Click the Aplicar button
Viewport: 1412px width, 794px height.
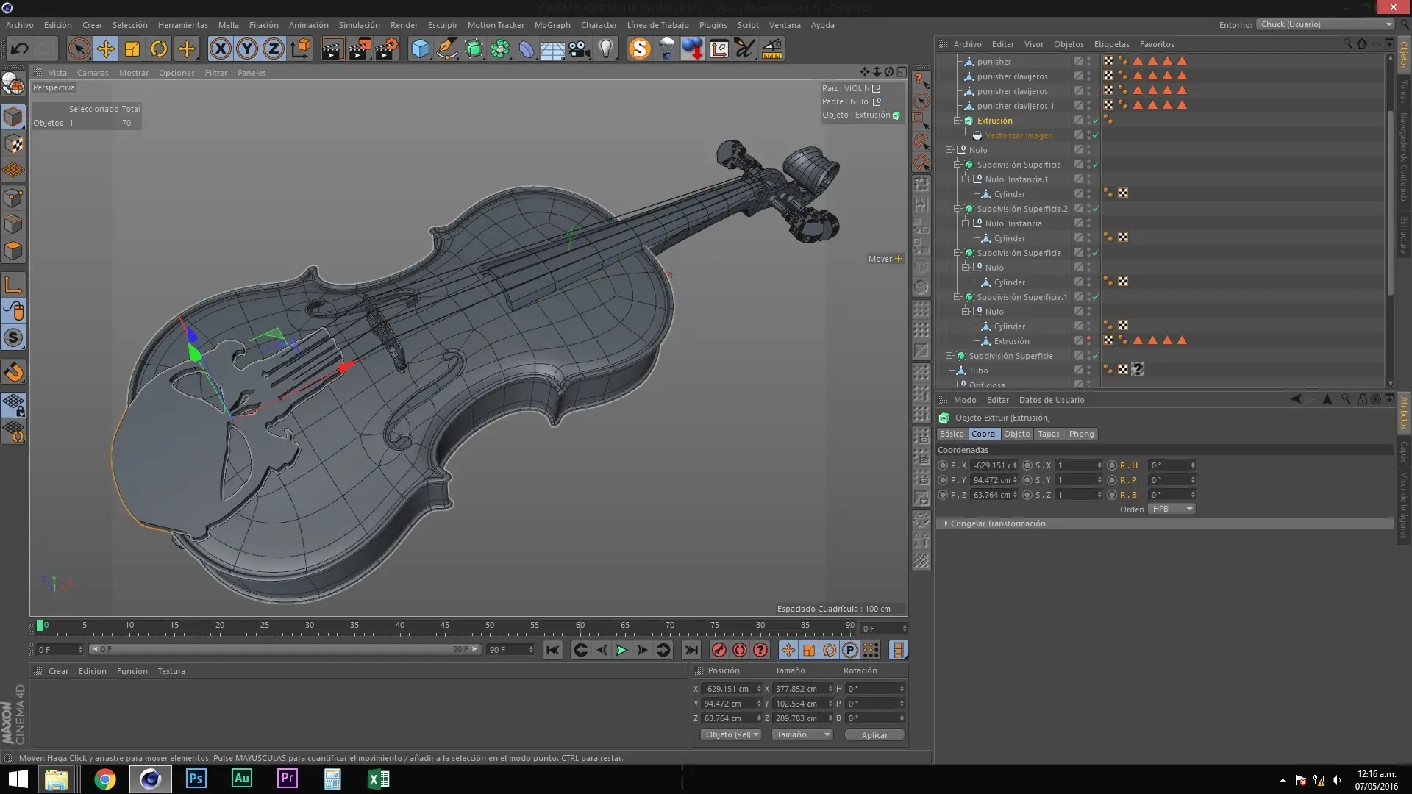tap(874, 734)
